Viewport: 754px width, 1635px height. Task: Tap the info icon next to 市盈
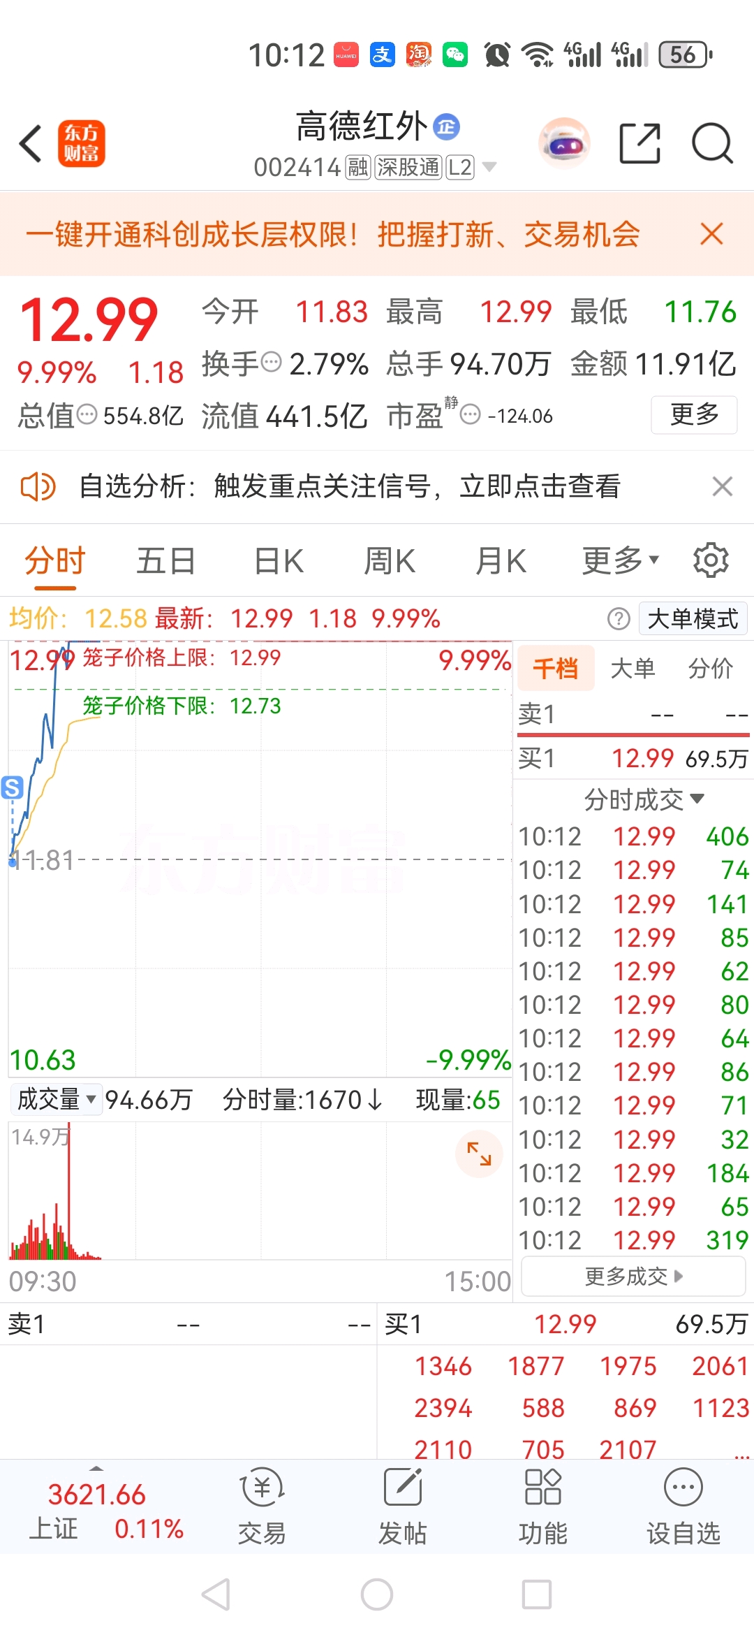tap(471, 414)
